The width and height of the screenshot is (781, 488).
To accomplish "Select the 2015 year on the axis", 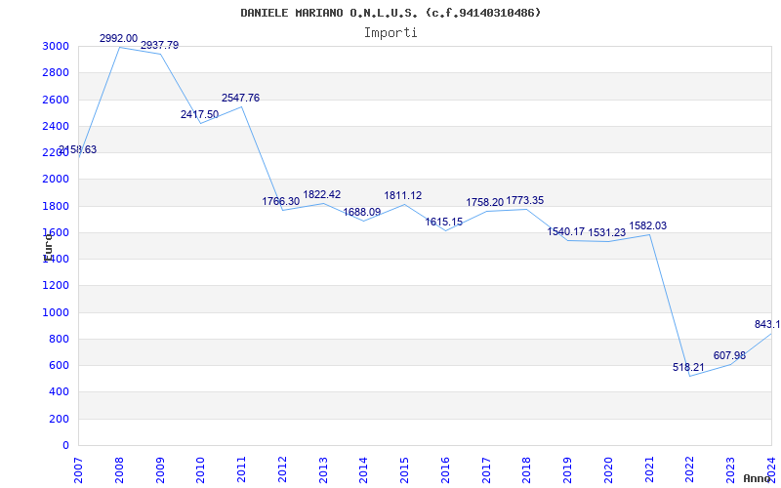I will [404, 470].
